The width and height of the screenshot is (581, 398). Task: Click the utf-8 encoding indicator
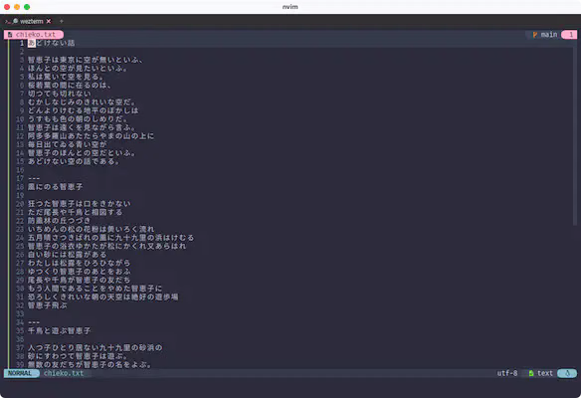point(507,373)
